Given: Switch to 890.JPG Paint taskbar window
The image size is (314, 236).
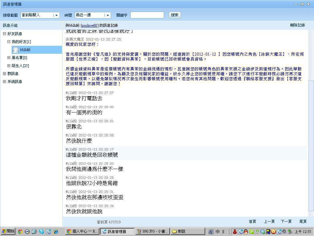Looking at the screenshot, I should pos(153,231).
